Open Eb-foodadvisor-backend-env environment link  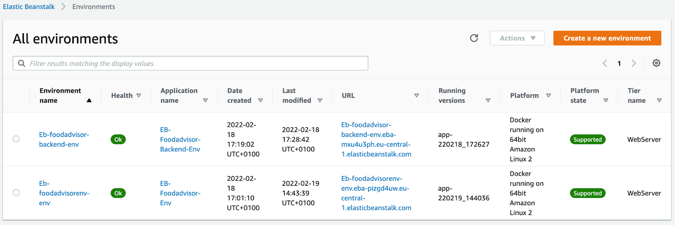64,139
